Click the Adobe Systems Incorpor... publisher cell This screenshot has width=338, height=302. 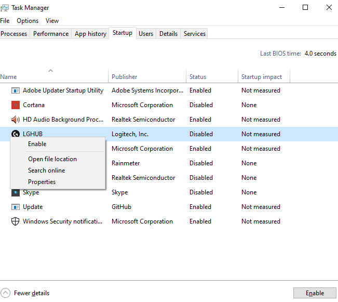click(x=147, y=90)
